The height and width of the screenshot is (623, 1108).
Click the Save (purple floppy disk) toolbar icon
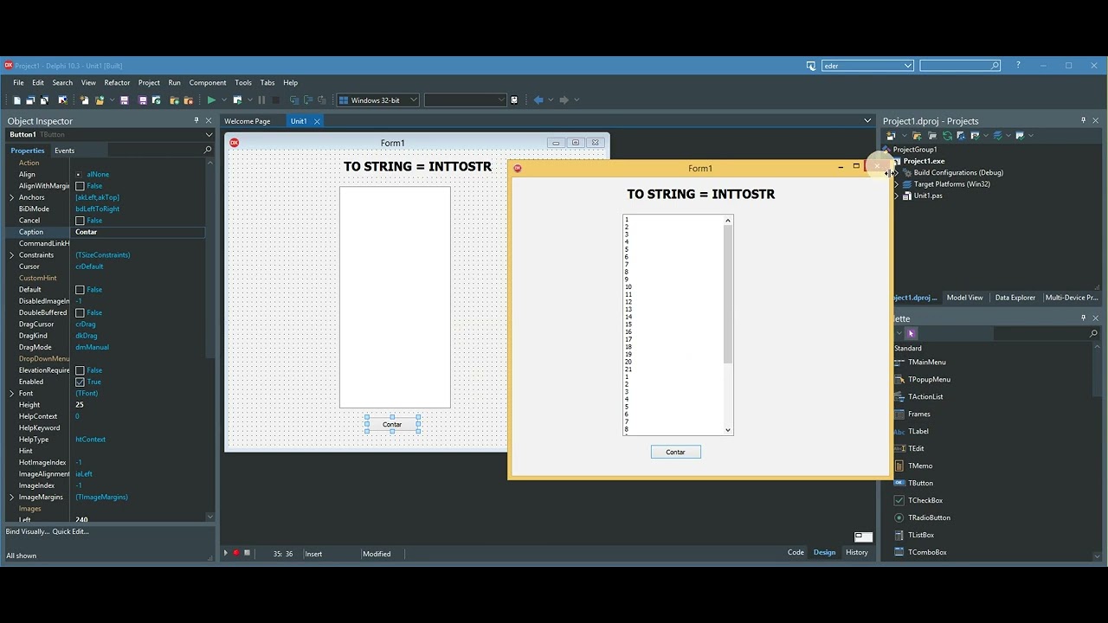coord(124,100)
